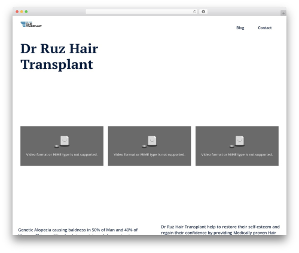Click the red close window button
Viewport: 299px width, 253px height.
pyautogui.click(x=17, y=11)
